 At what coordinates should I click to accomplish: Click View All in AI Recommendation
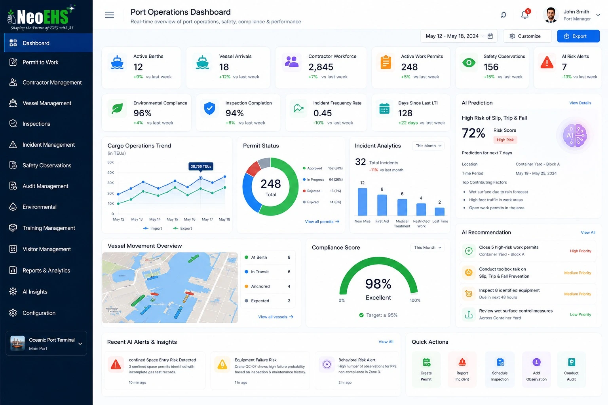click(588, 233)
